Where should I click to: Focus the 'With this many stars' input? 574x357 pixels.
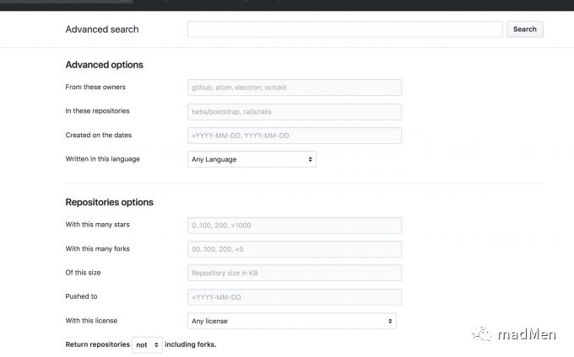[294, 226]
